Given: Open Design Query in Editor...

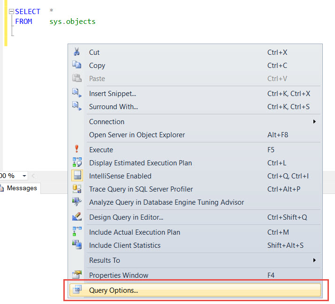Looking at the screenshot, I should (x=195, y=217).
